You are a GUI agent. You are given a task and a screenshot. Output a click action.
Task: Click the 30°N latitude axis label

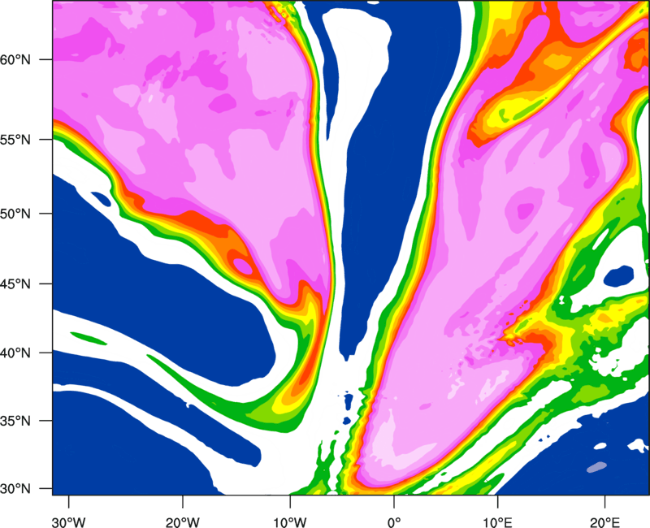[15, 489]
